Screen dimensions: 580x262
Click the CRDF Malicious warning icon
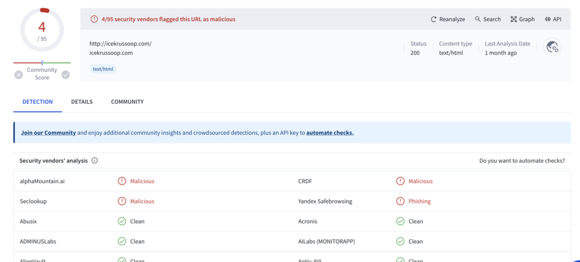point(400,181)
